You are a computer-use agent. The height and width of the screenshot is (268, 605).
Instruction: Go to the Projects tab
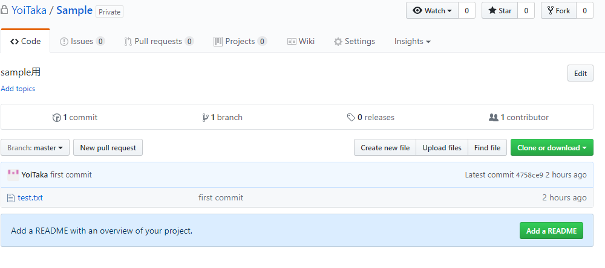tap(240, 41)
